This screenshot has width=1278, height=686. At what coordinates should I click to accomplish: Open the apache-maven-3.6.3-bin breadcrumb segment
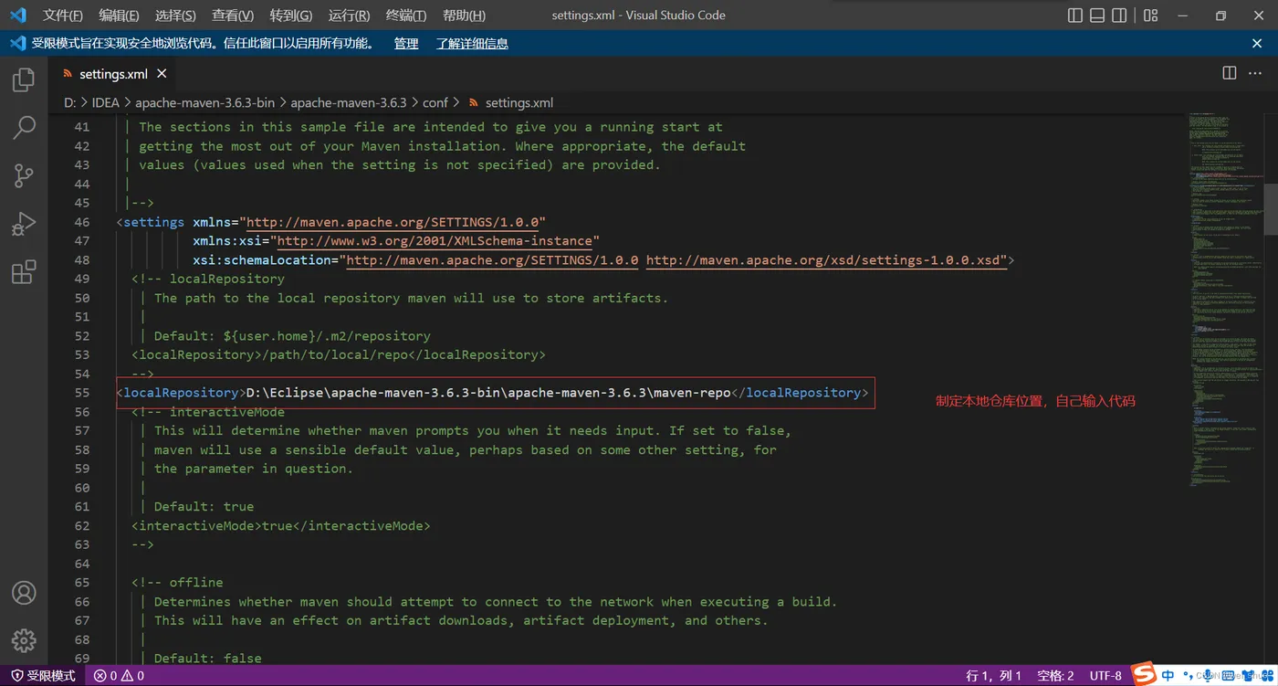(x=204, y=102)
